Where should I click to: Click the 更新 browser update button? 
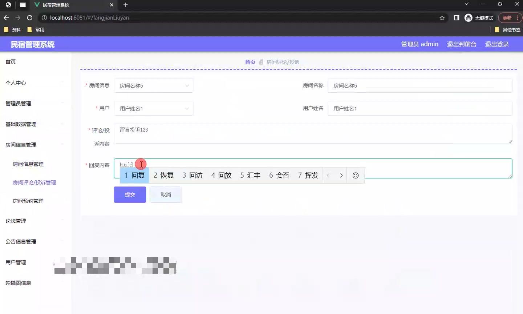[x=507, y=18]
